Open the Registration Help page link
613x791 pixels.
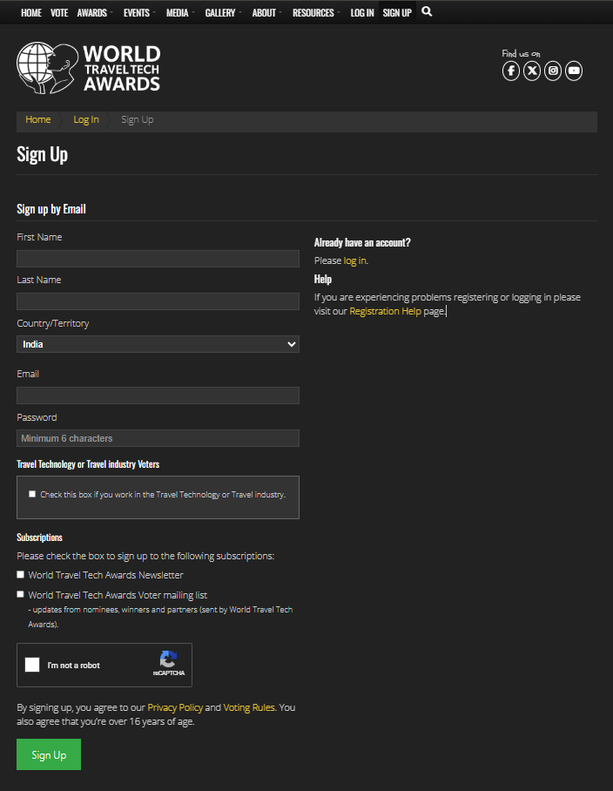pos(385,311)
